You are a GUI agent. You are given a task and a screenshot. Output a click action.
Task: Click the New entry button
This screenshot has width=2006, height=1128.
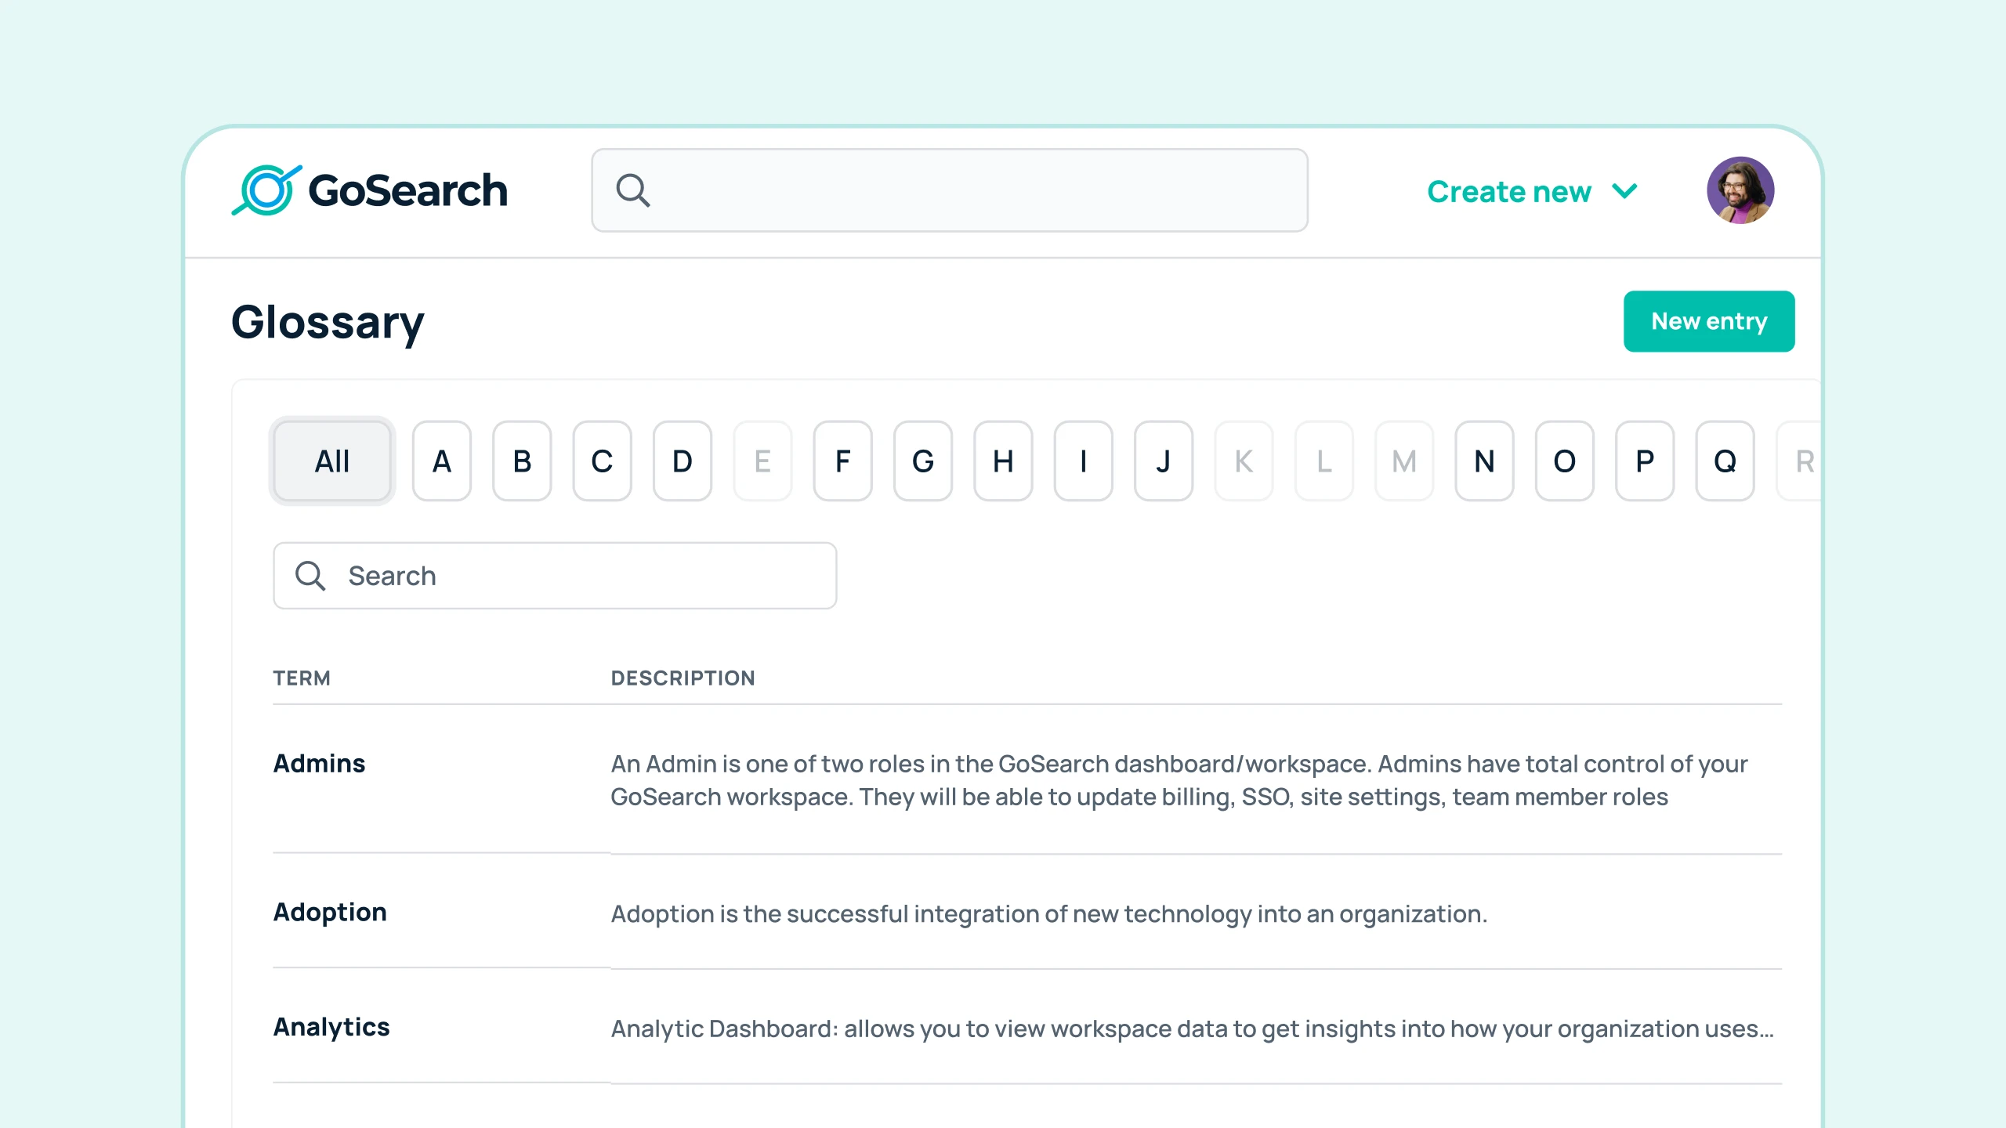coord(1708,320)
